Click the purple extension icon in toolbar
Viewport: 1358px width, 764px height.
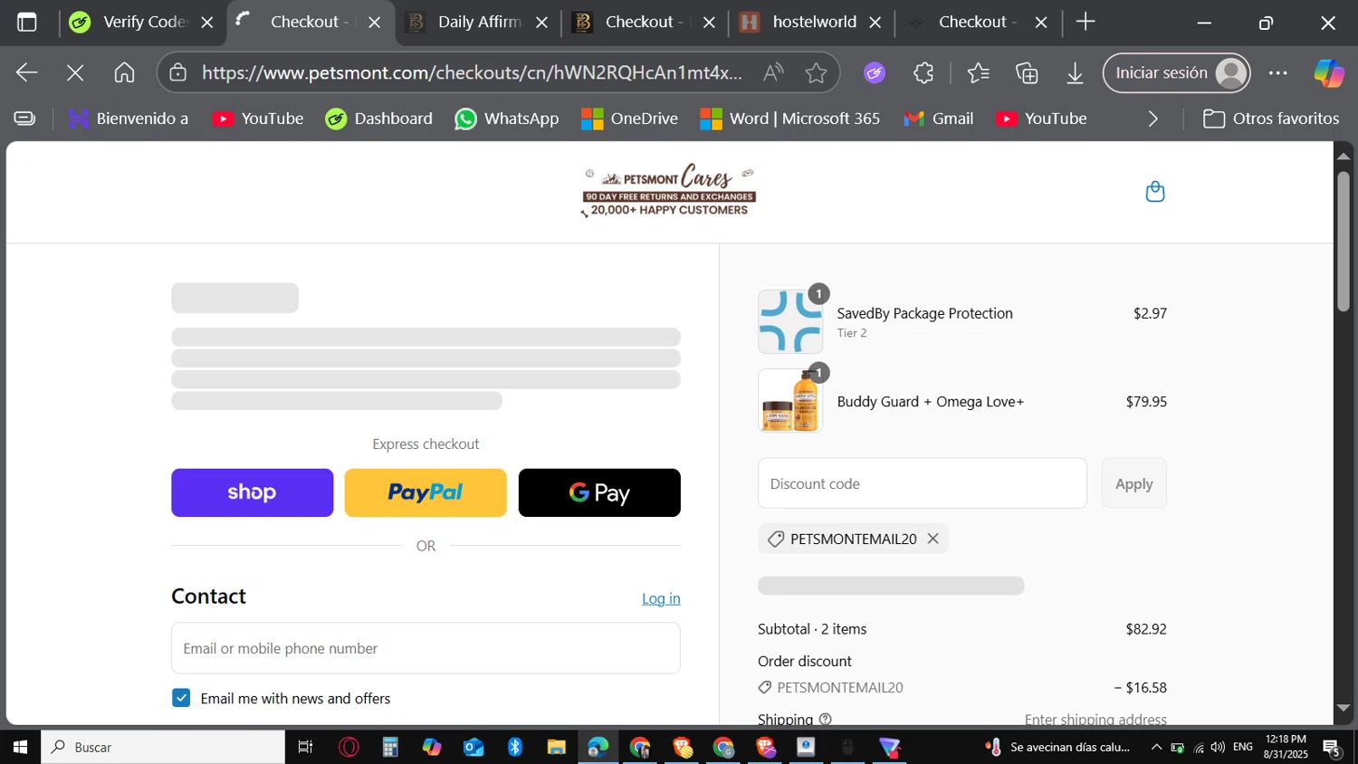[x=875, y=72]
